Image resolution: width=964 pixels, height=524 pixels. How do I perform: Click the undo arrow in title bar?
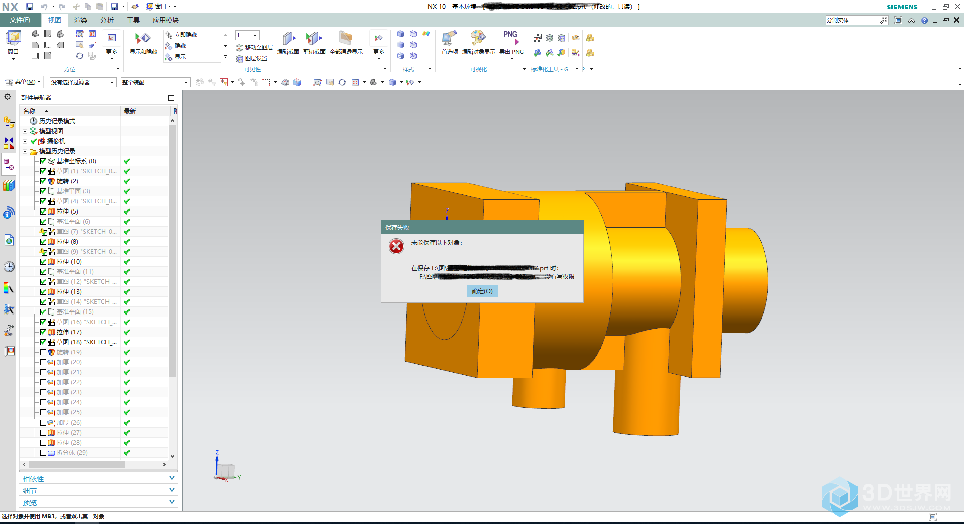44,7
